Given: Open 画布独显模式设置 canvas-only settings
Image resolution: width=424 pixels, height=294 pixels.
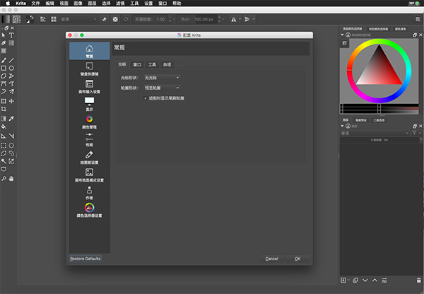Looking at the screenshot, I should point(90,175).
